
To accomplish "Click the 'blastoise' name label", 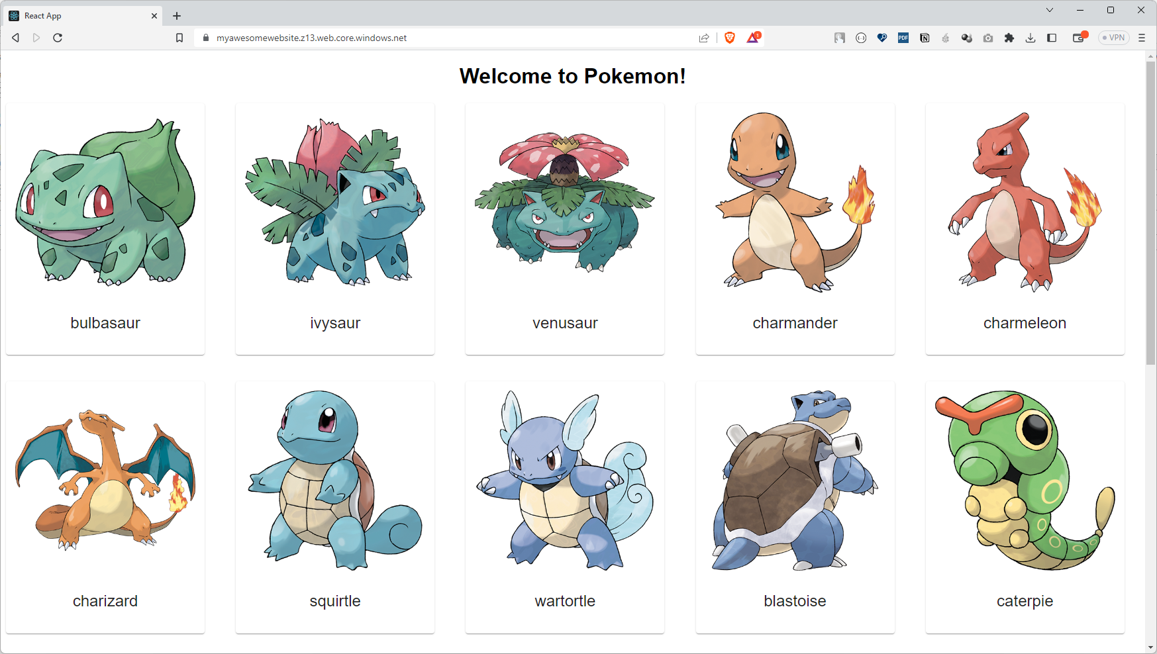I will pos(795,601).
